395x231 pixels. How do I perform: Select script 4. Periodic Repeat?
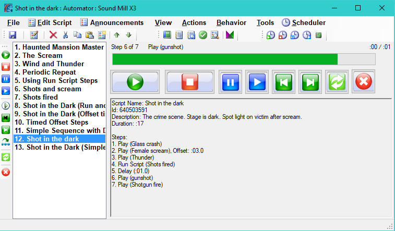(x=59, y=72)
